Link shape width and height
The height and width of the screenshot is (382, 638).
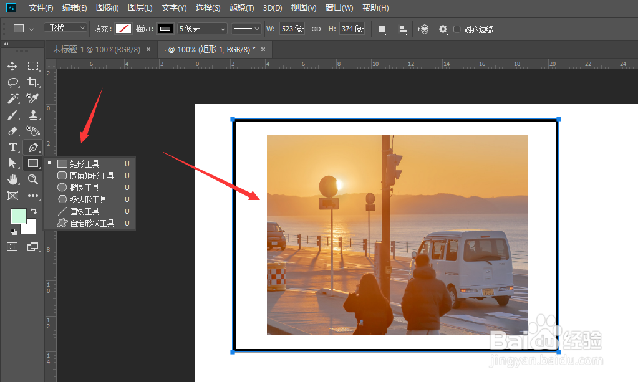tap(316, 29)
